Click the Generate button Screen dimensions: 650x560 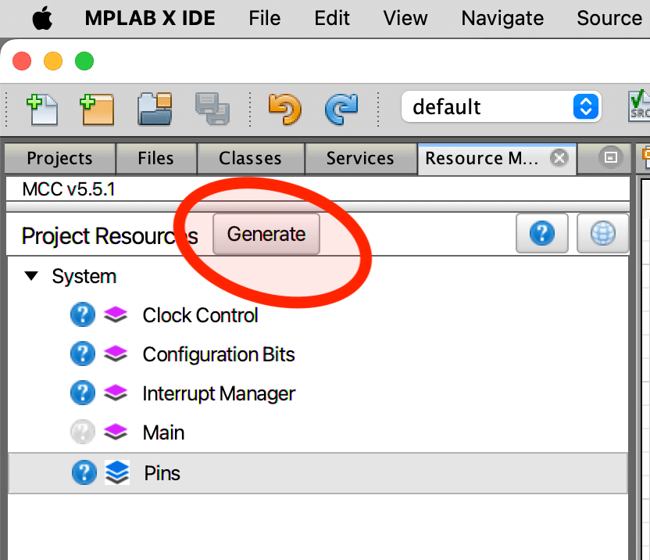[266, 234]
